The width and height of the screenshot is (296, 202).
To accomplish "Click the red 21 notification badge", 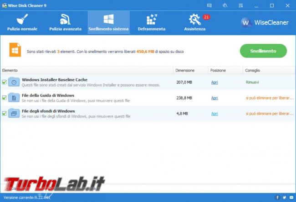I will click(206, 17).
